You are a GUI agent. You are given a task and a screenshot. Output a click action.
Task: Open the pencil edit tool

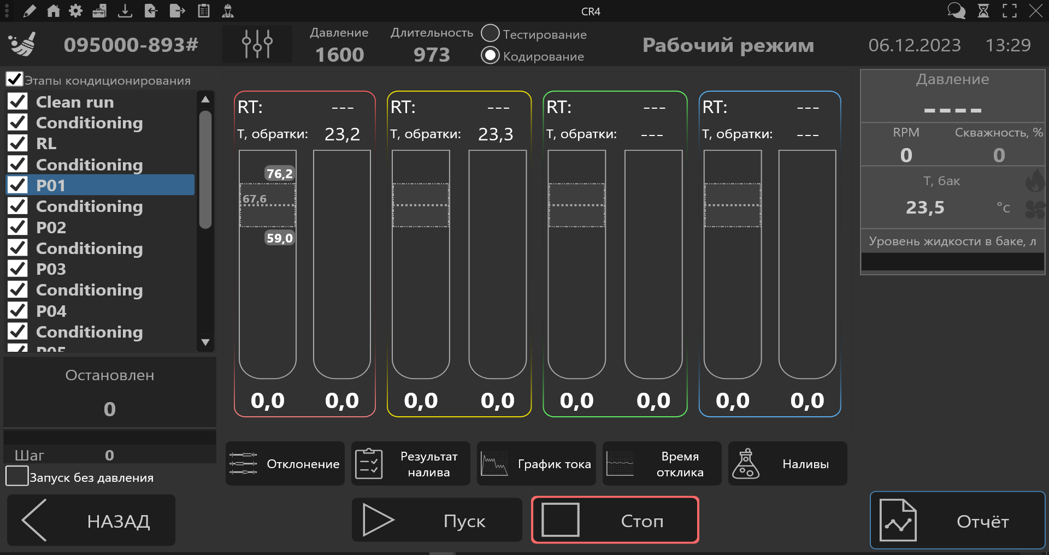[x=30, y=11]
